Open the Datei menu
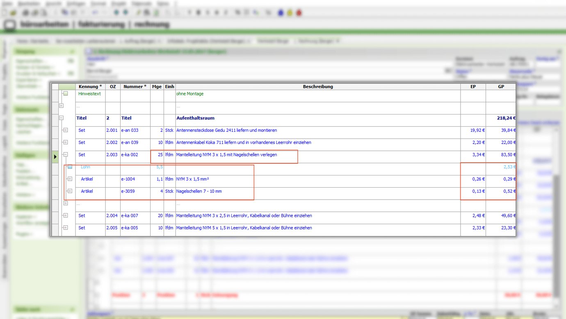Image resolution: width=566 pixels, height=319 pixels. coord(7,3)
